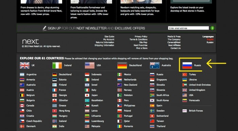Select the large UK flag icon
The image size is (238, 131).
pyautogui.click(x=24, y=65)
